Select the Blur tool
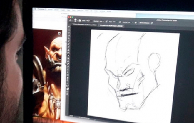Viewport: 194px width, 123px height. (68, 61)
